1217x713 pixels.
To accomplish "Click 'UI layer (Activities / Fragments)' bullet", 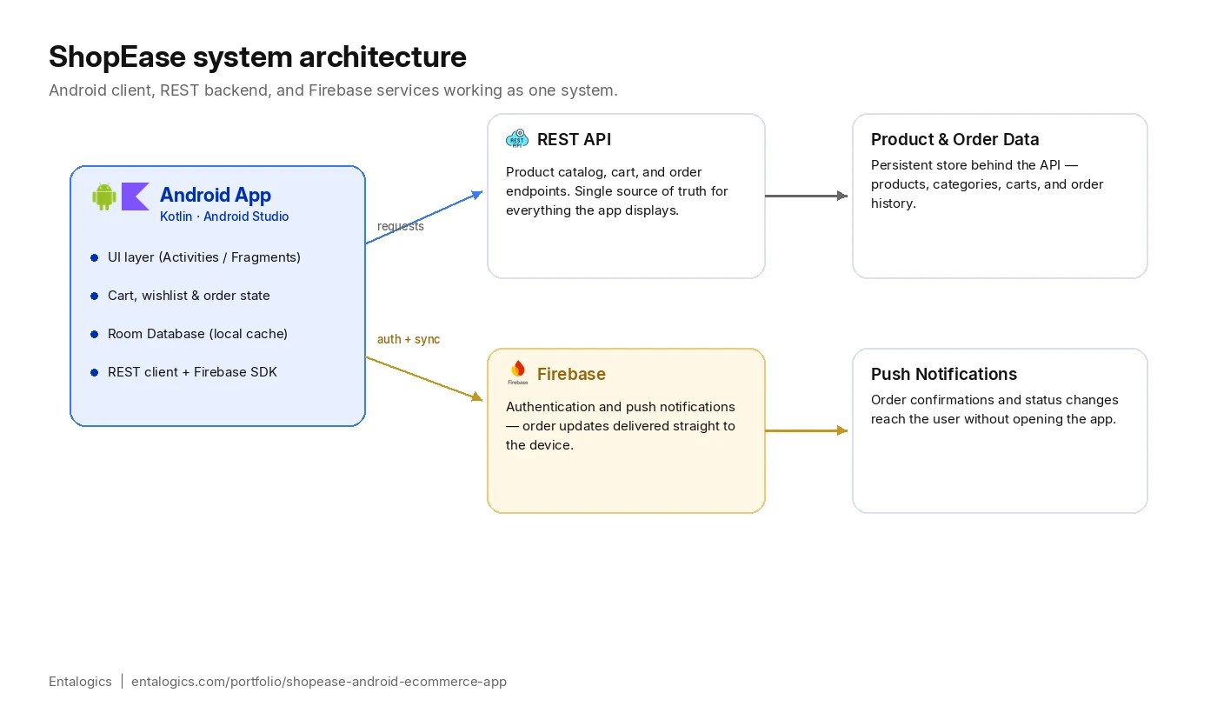I will [x=204, y=257].
